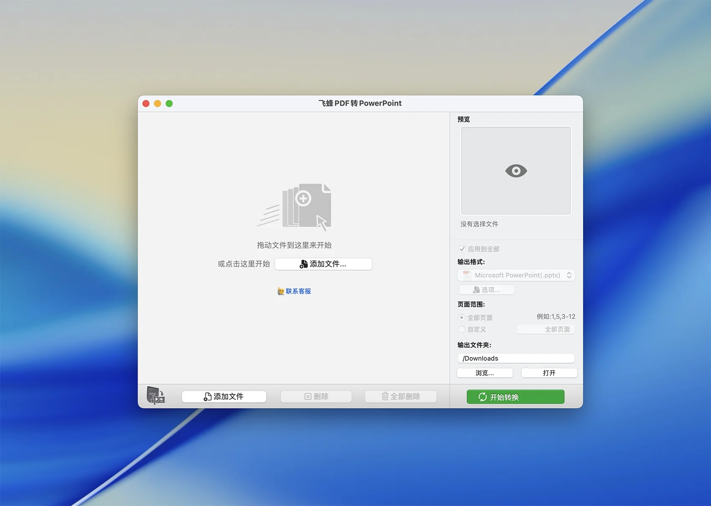Click the delete (删除) button
711x506 pixels.
[316, 396]
